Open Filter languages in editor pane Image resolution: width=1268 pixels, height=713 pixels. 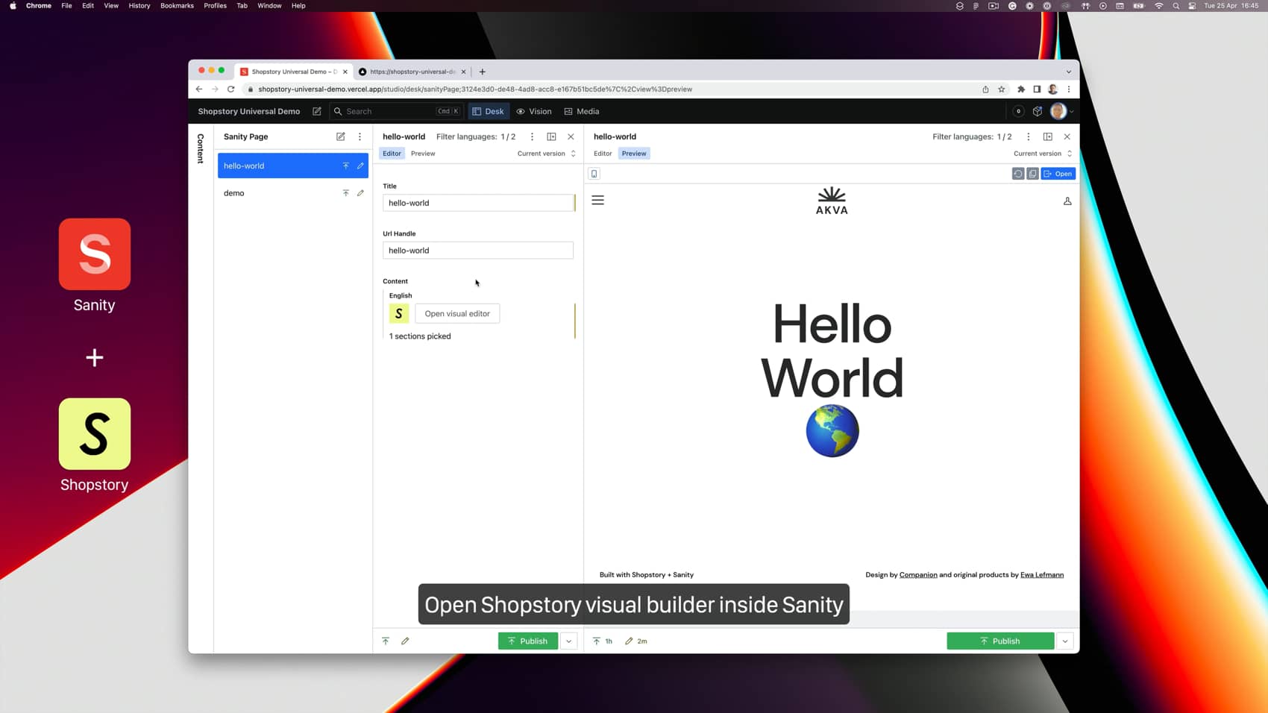pyautogui.click(x=476, y=136)
